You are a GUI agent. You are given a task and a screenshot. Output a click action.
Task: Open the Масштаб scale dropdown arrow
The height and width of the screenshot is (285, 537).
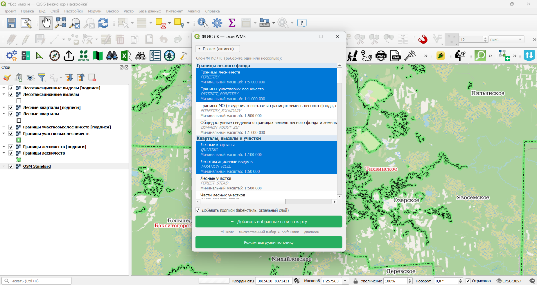pos(345,281)
